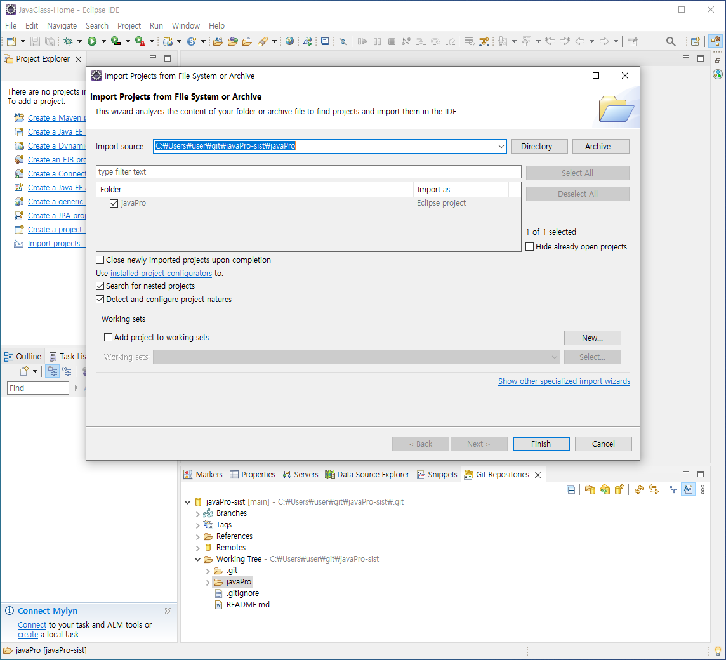Click the New wizard toolbar icon
Screen dimensions: 726x660
click(x=12, y=41)
